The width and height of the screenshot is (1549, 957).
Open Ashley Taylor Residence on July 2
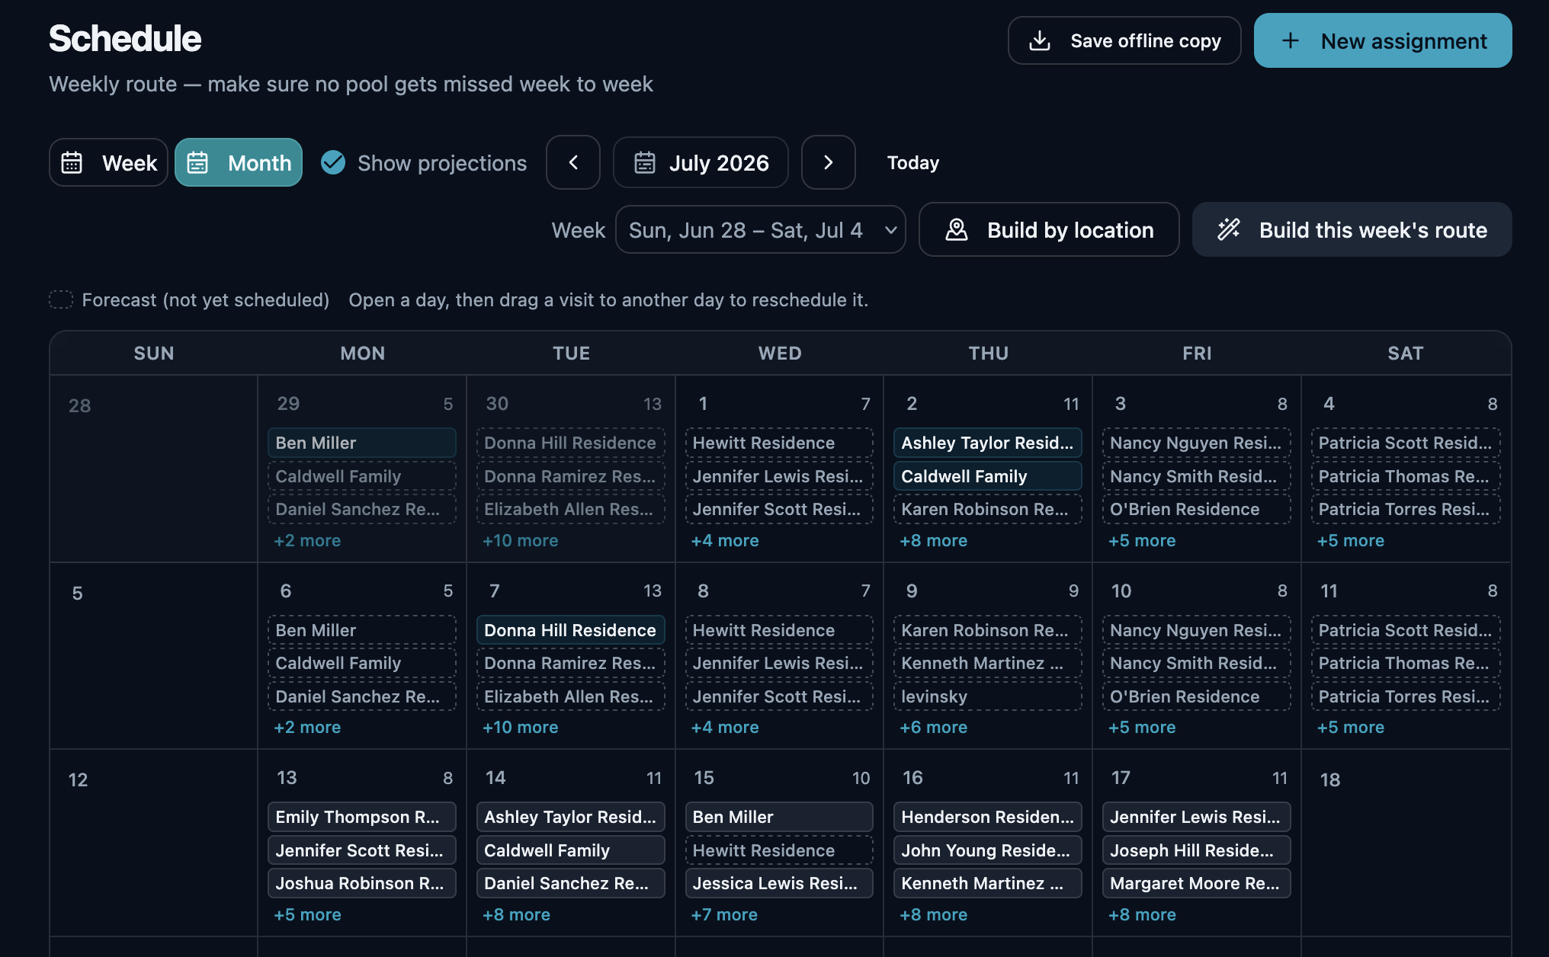point(988,443)
